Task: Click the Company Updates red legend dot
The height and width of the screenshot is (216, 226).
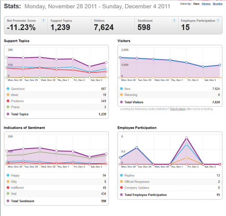Action: 121,188
